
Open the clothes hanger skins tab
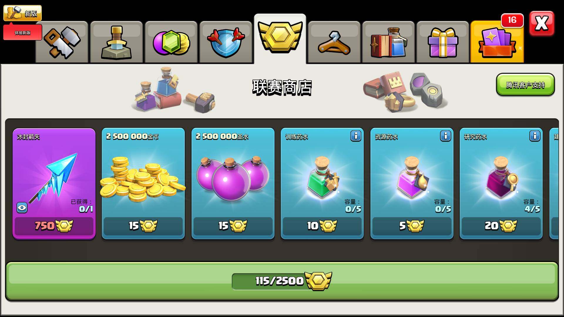tap(334, 42)
